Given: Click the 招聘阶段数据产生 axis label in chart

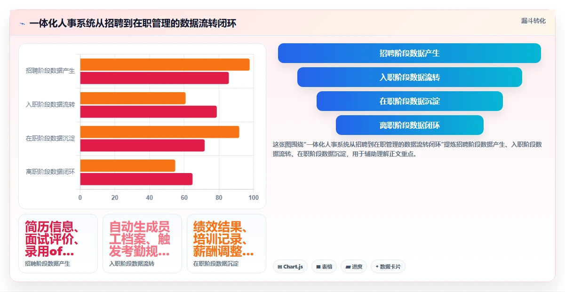Looking at the screenshot, I should [50, 71].
